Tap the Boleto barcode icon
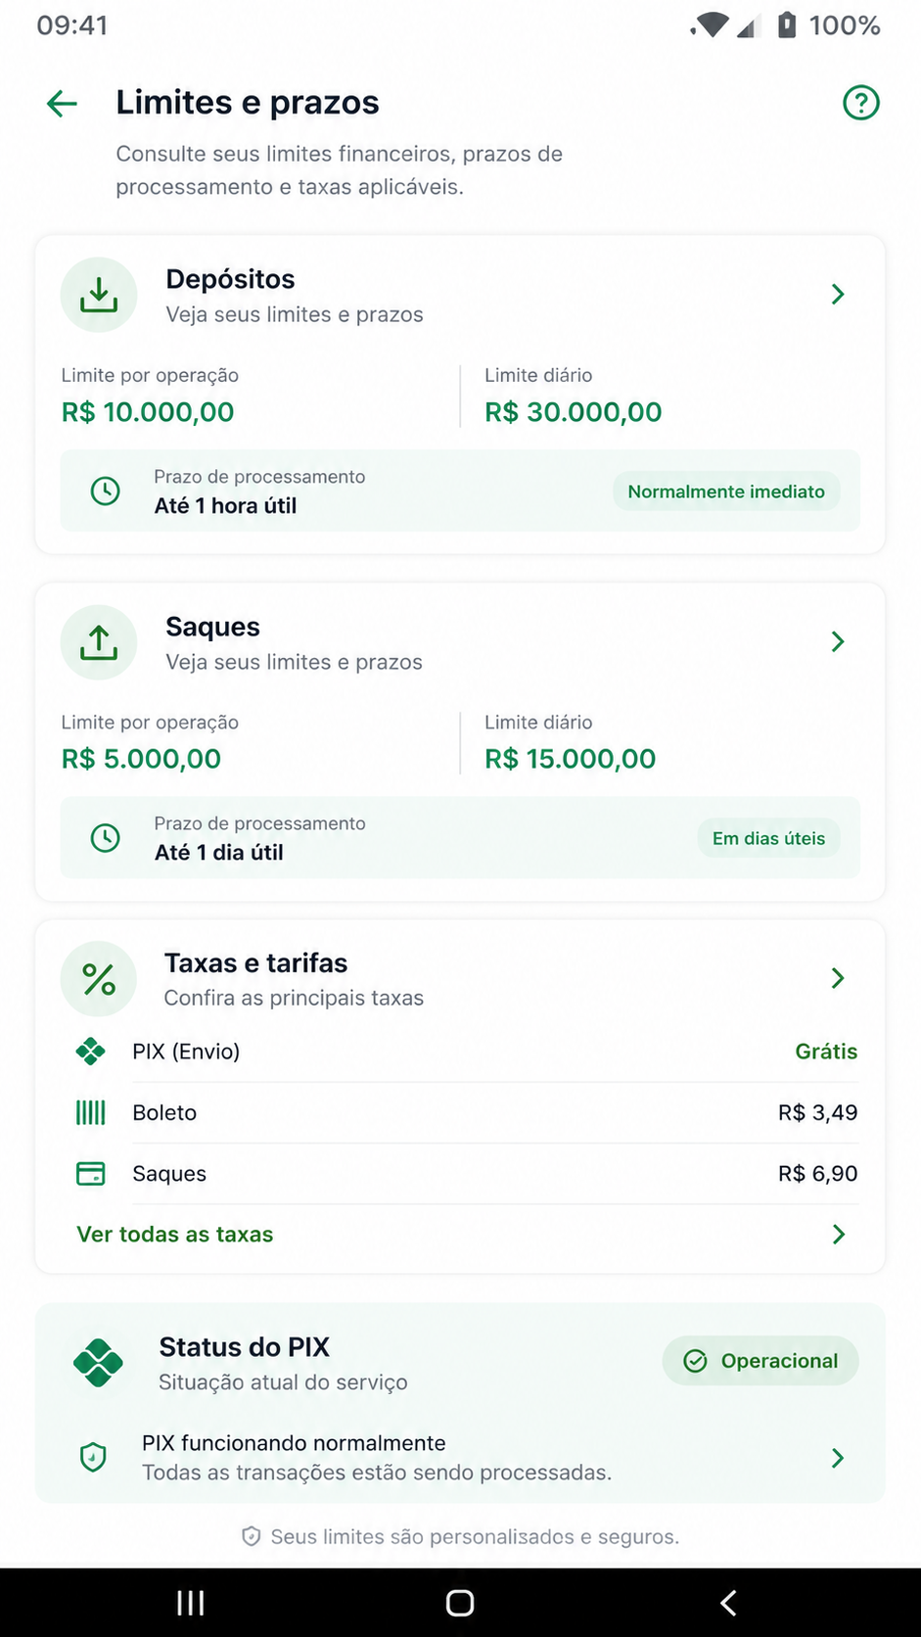 tap(91, 1112)
